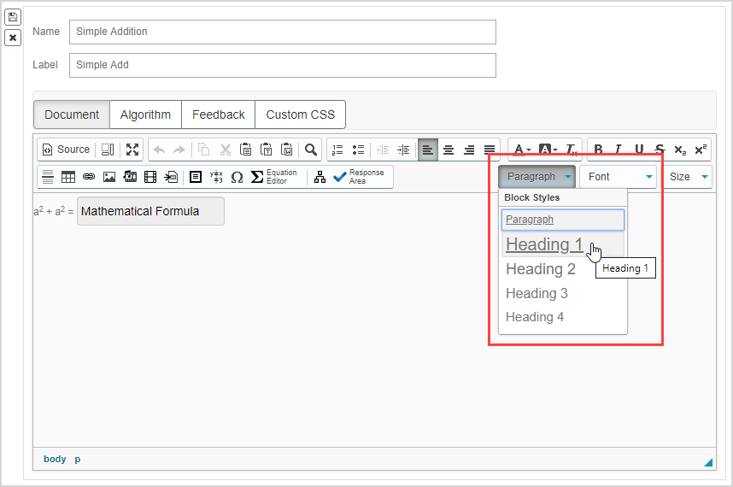This screenshot has width=733, height=487.
Task: Open the special character Omega tool
Action: 237,177
